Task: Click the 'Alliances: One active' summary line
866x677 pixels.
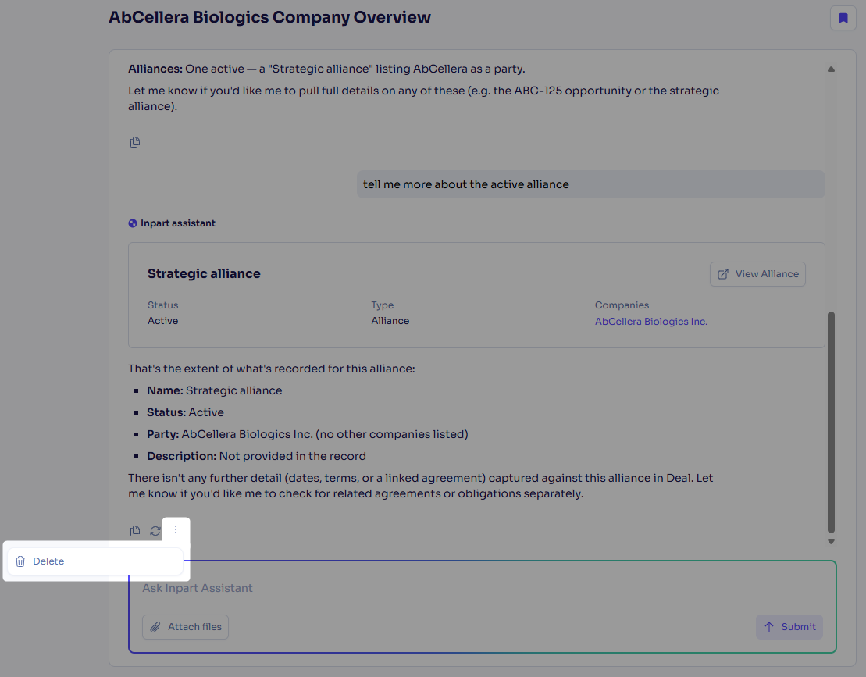Action: point(326,69)
